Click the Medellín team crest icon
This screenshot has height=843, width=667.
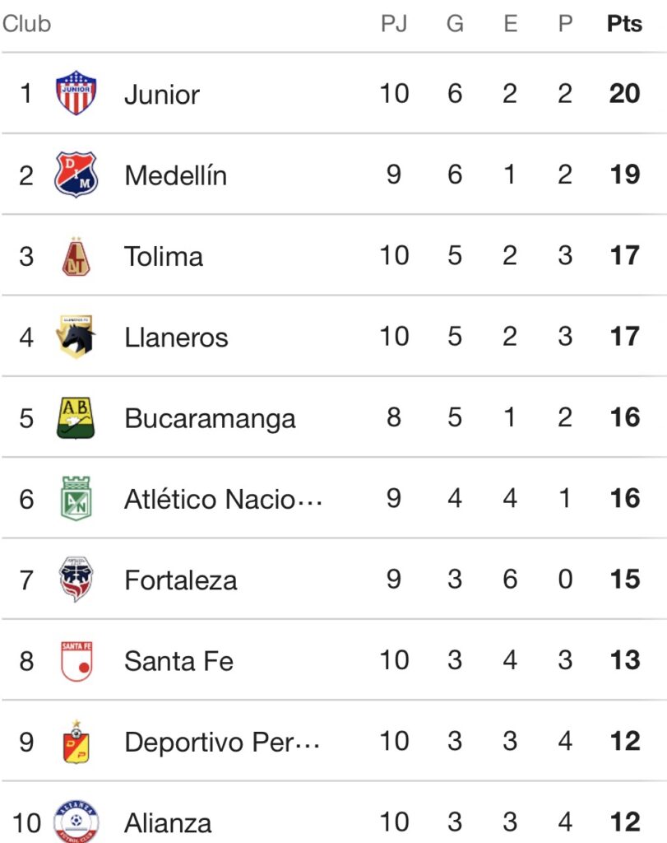coord(76,175)
